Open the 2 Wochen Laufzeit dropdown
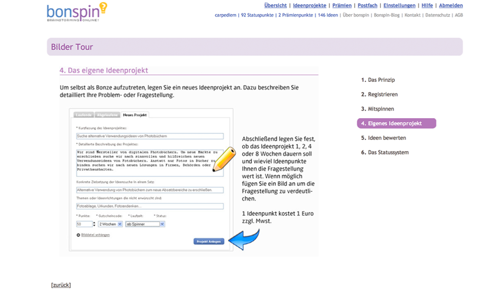The image size is (499, 294). pyautogui.click(x=110, y=224)
